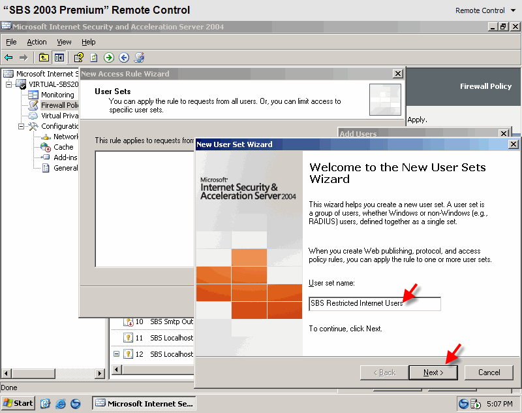
Task: Click the Start button
Action: tap(18, 403)
